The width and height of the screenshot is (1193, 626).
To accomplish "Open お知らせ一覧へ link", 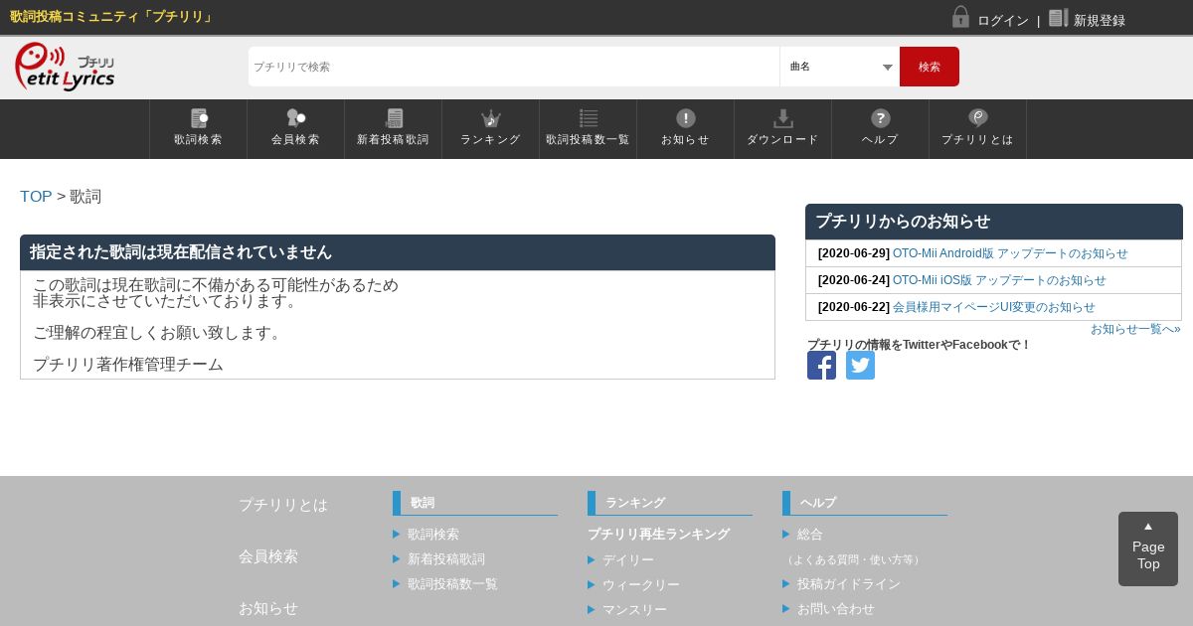I will coord(1135,329).
